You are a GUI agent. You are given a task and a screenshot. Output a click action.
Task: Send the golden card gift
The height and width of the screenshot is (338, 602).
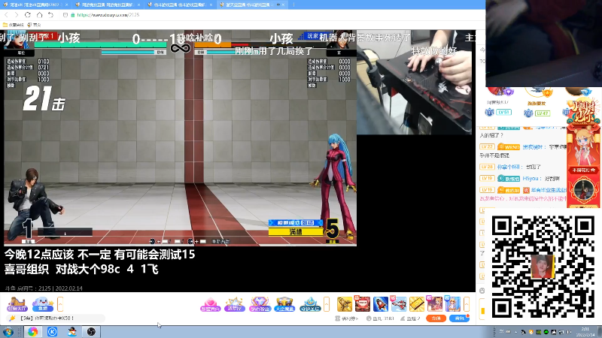[417, 304]
